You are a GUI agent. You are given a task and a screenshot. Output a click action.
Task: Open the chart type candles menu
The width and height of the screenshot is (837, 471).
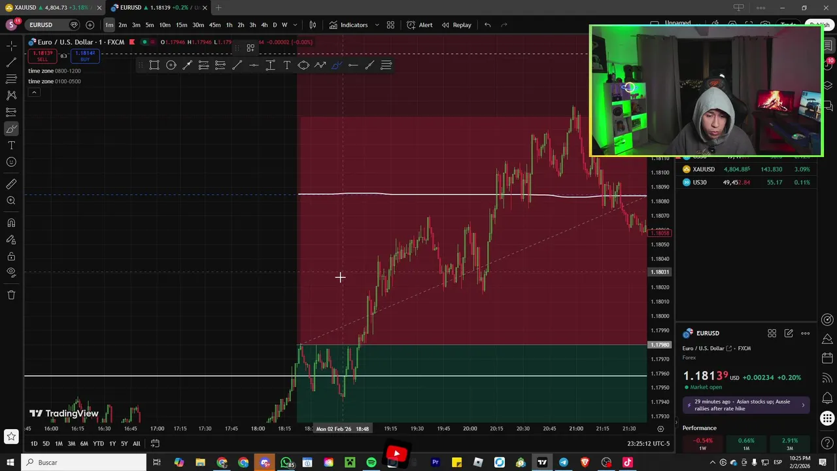313,25
